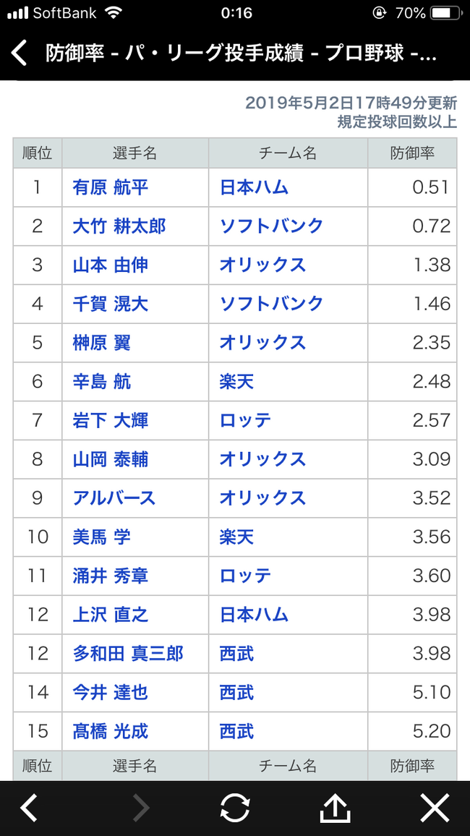Viewport: 470px width, 836px height.
Task: Select player 山本 由伸
Action: coord(111,265)
